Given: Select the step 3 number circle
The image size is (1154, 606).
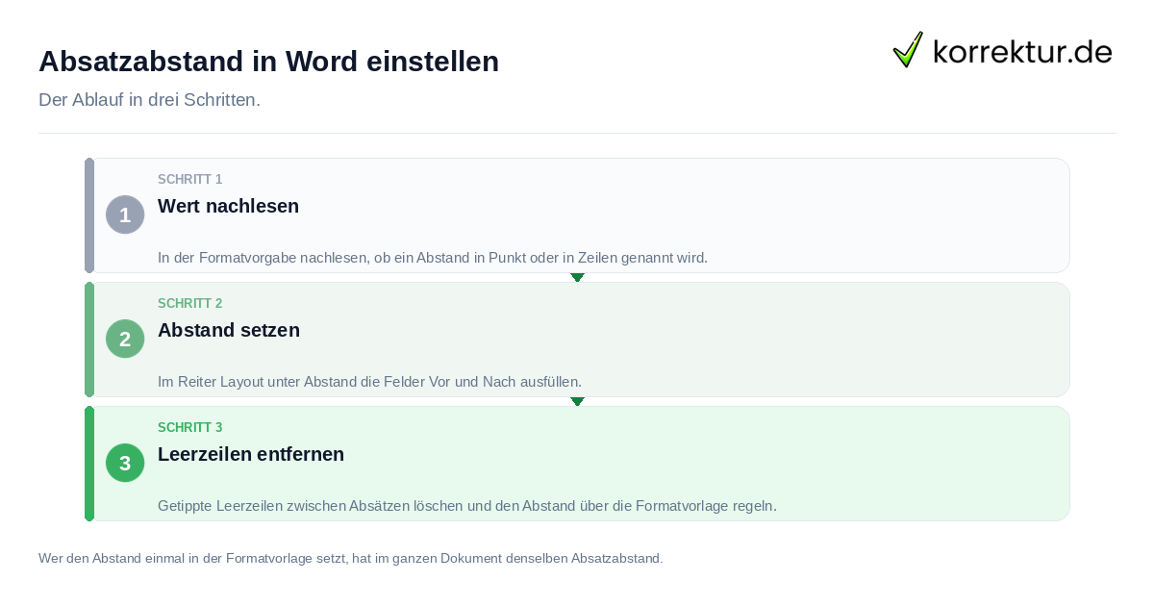Looking at the screenshot, I should coord(125,463).
